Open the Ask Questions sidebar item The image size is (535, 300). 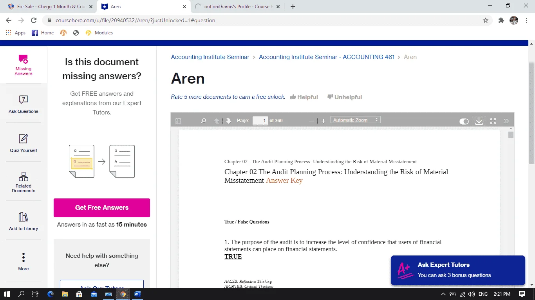tap(23, 104)
